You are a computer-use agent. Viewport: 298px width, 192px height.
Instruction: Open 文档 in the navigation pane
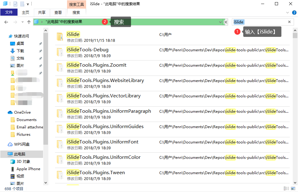coord(20,58)
